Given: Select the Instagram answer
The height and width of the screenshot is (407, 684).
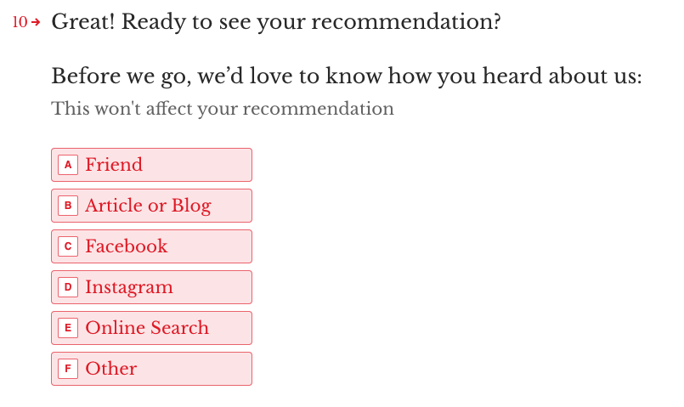Looking at the screenshot, I should pyautogui.click(x=151, y=287).
